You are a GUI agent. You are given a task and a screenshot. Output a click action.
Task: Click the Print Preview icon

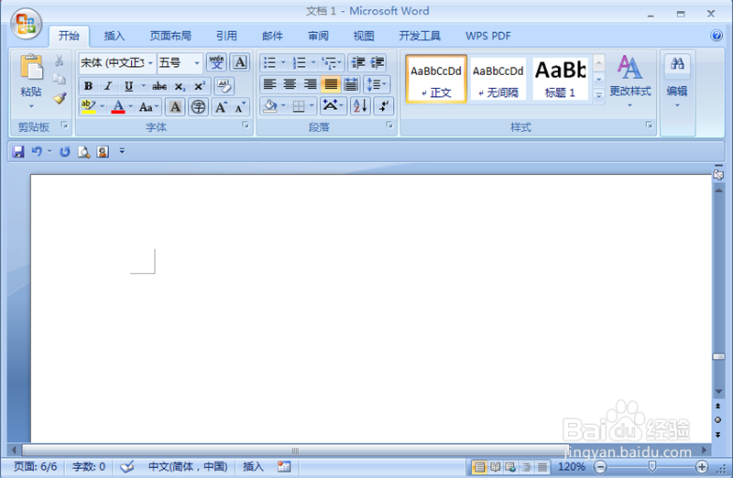point(83,151)
